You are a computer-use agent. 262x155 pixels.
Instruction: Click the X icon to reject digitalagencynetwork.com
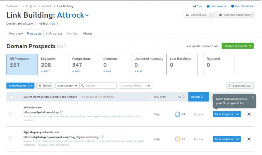[249, 139]
